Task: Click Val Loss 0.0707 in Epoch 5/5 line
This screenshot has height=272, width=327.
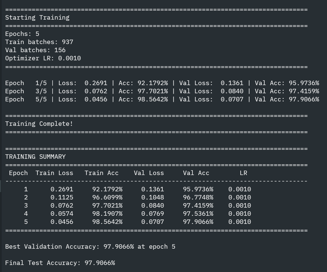Action: [x=232, y=99]
